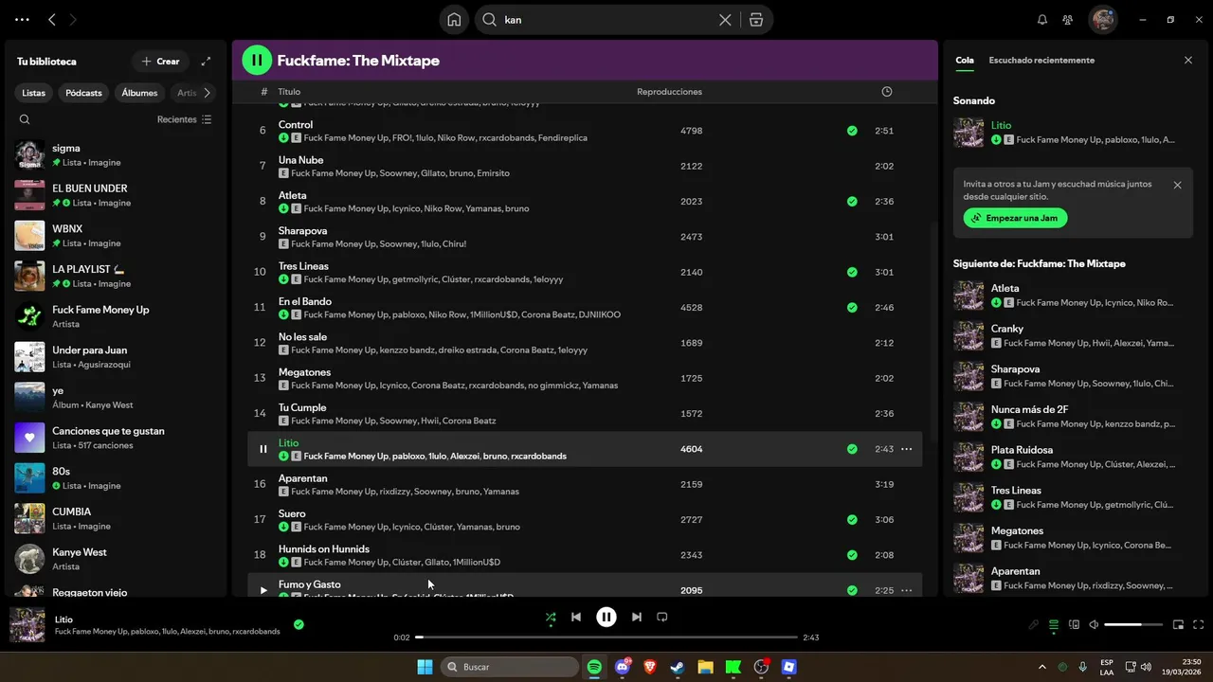Focus the search field containing kan
1213x682 pixels.
click(606, 20)
